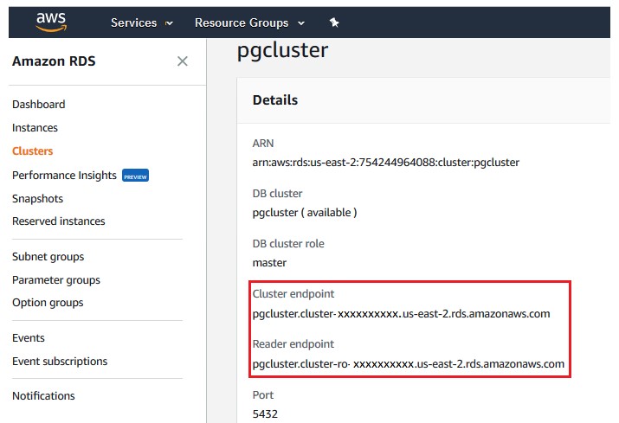Go to Parameter groups
Screen dimensions: 619x423
(x=56, y=280)
